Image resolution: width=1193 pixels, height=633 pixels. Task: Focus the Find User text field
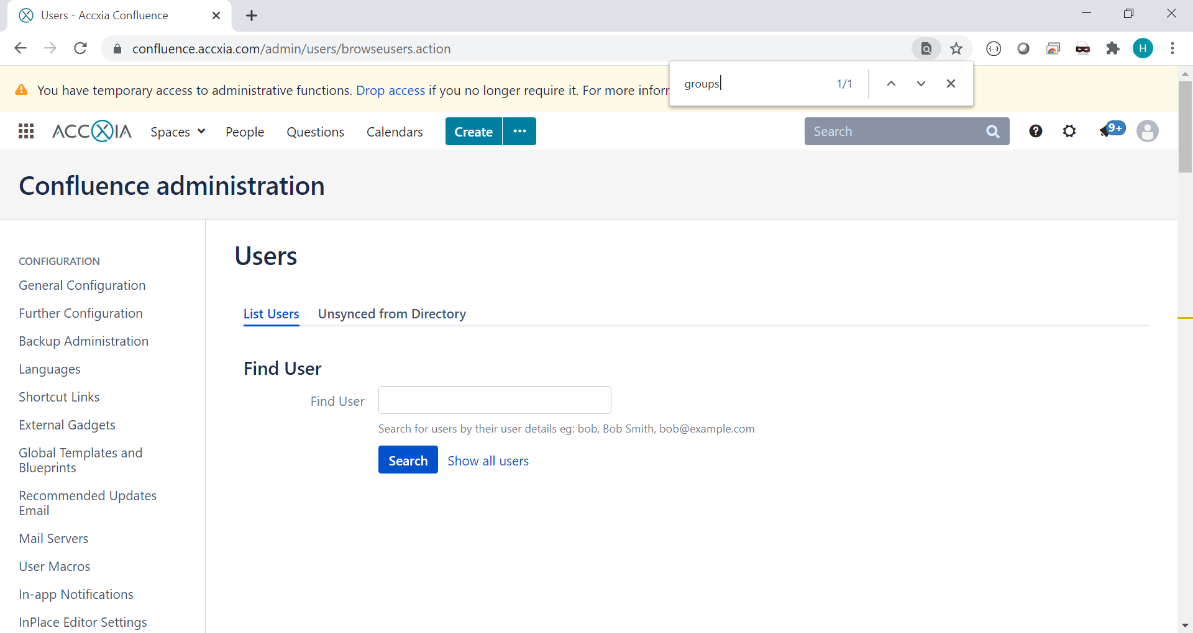pyautogui.click(x=495, y=400)
